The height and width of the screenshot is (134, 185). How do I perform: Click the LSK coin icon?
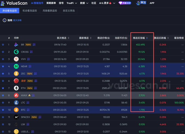pos(16,124)
